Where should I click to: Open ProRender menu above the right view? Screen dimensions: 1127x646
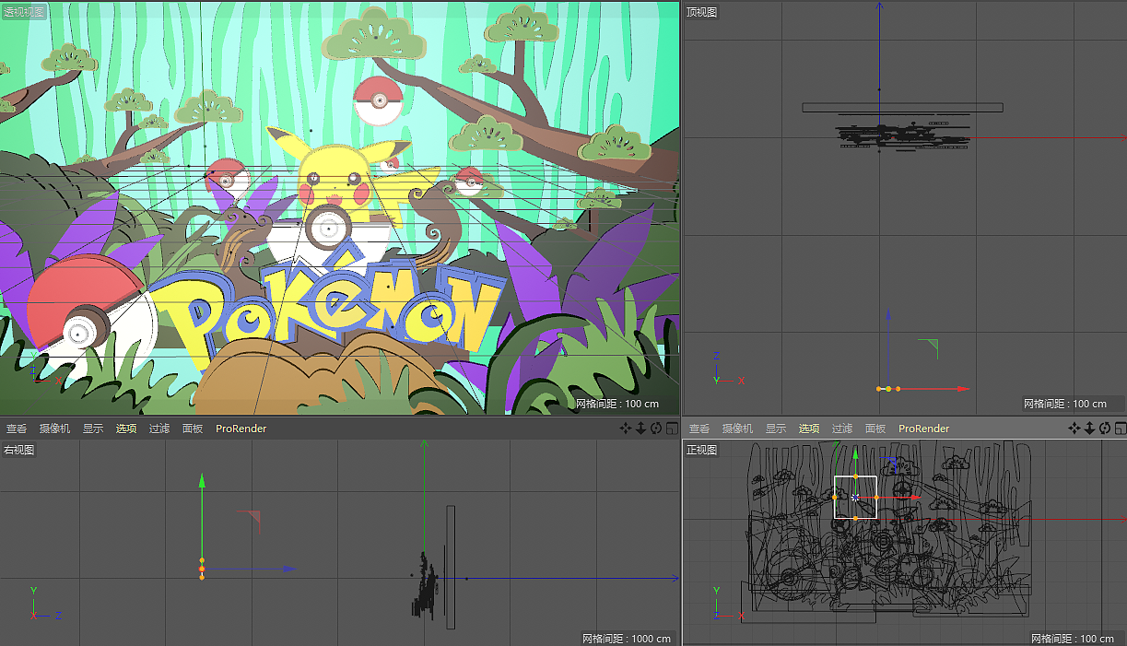241,429
